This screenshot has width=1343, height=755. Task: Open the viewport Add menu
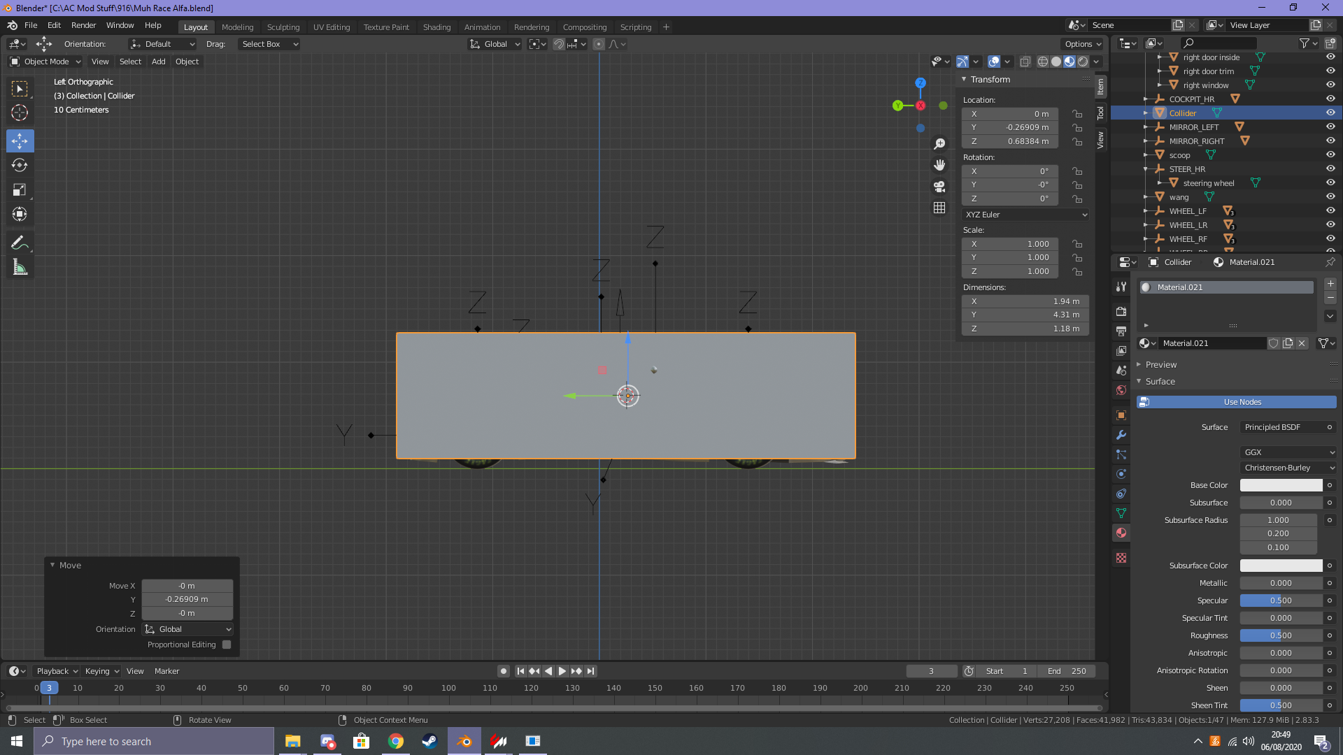pos(159,62)
